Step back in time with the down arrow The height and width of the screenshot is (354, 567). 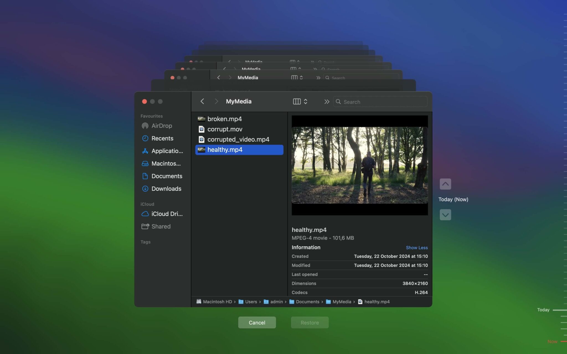tap(445, 214)
